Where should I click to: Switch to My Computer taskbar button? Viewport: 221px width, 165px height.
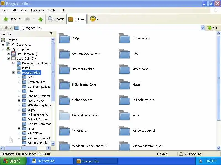[51, 161]
